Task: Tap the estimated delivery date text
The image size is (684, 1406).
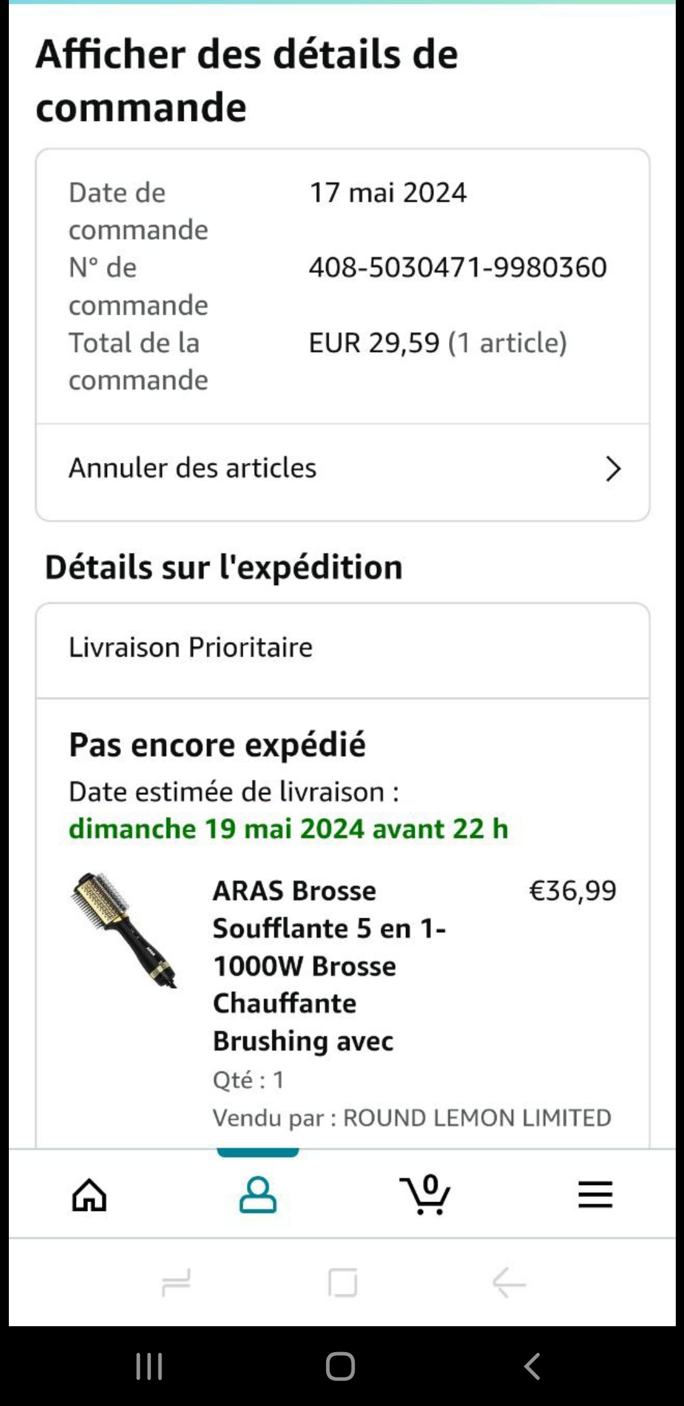Action: tap(289, 828)
